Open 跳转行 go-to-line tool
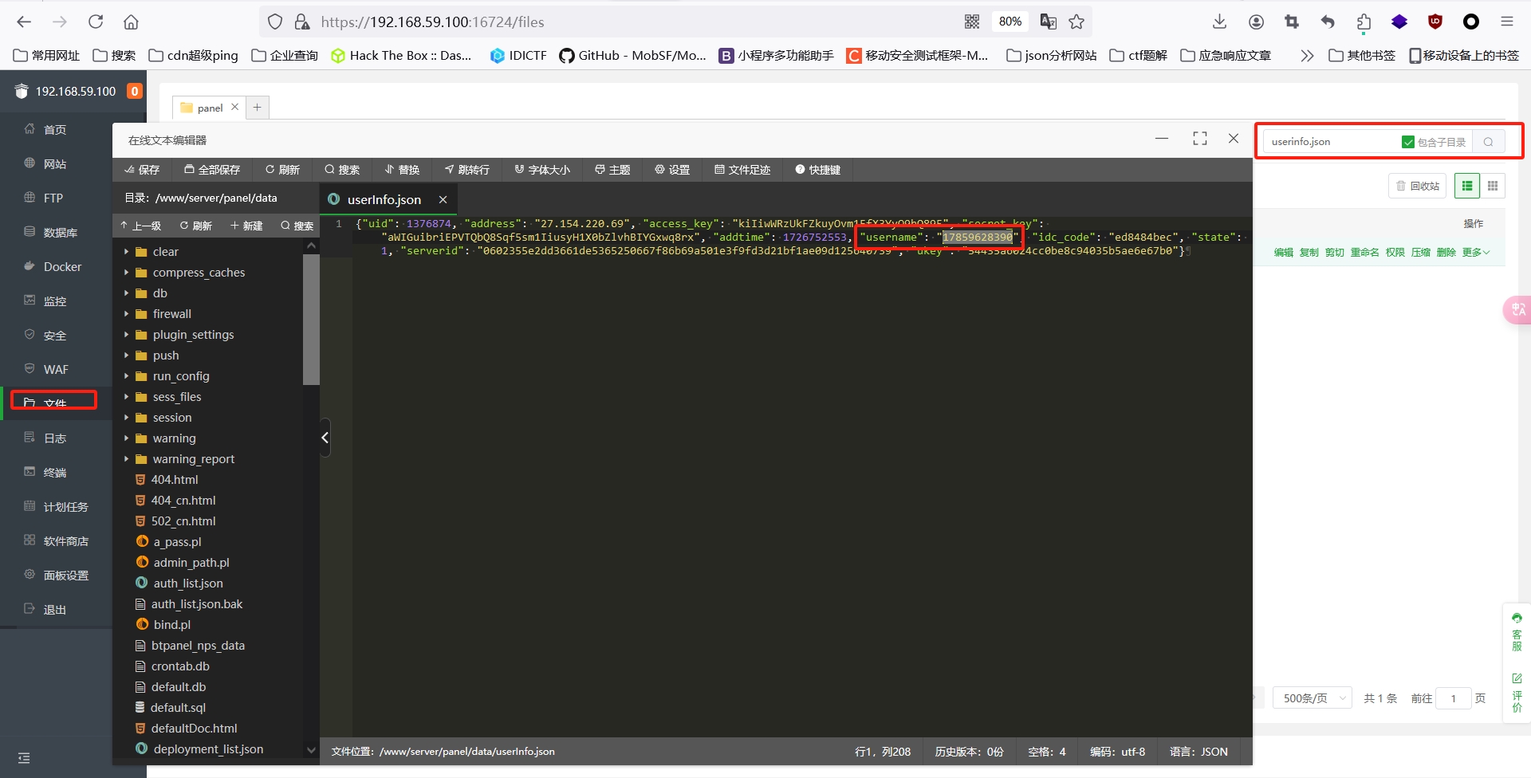 [x=467, y=170]
